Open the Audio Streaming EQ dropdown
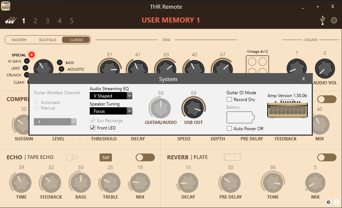This screenshot has width=342, height=208. [111, 96]
